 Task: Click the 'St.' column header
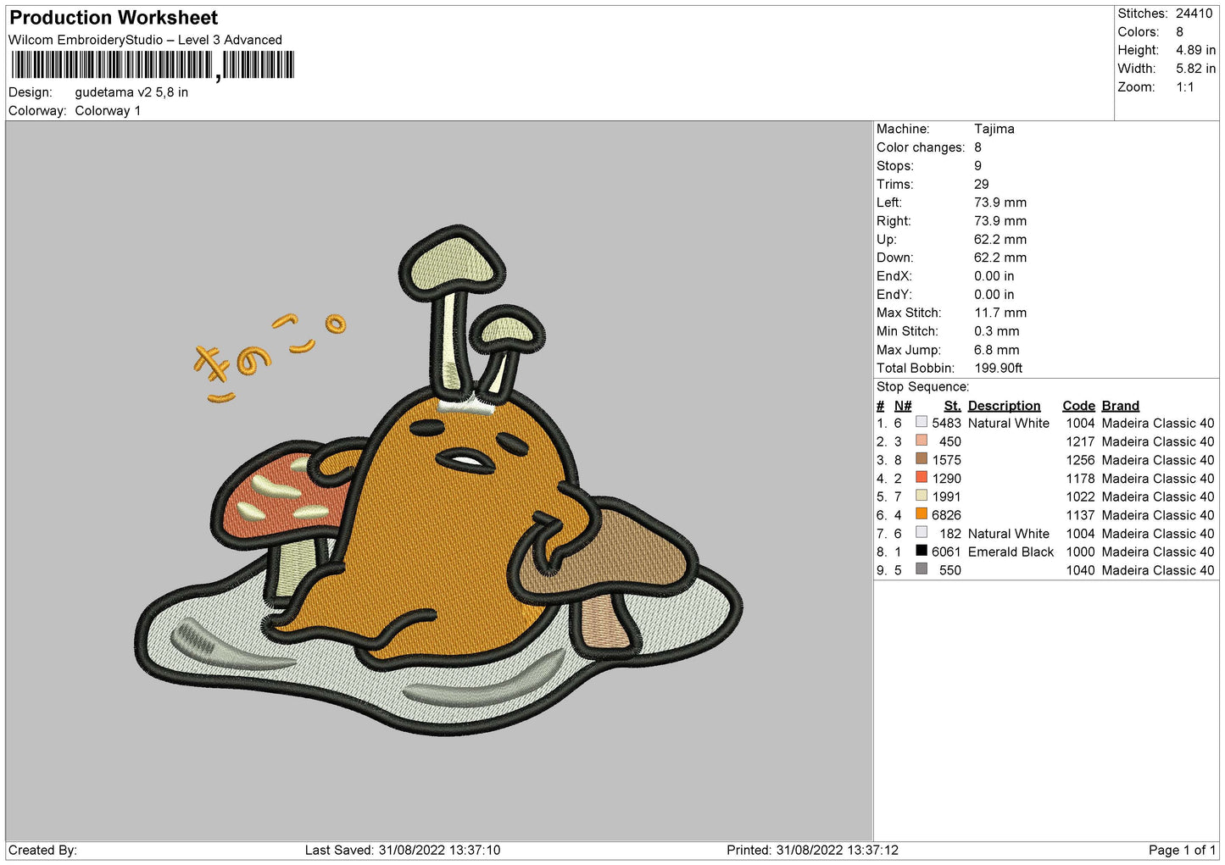(x=952, y=406)
